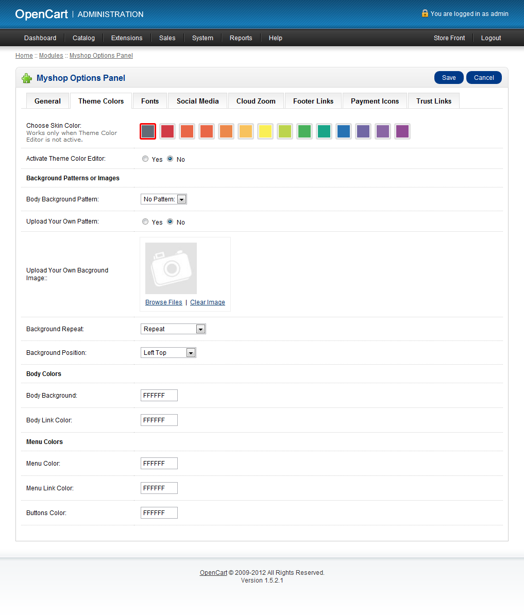Image resolution: width=524 pixels, height=615 pixels.
Task: Click the Save button
Action: pos(449,78)
